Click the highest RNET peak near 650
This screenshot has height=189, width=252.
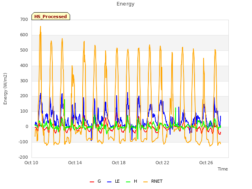coord(41,26)
